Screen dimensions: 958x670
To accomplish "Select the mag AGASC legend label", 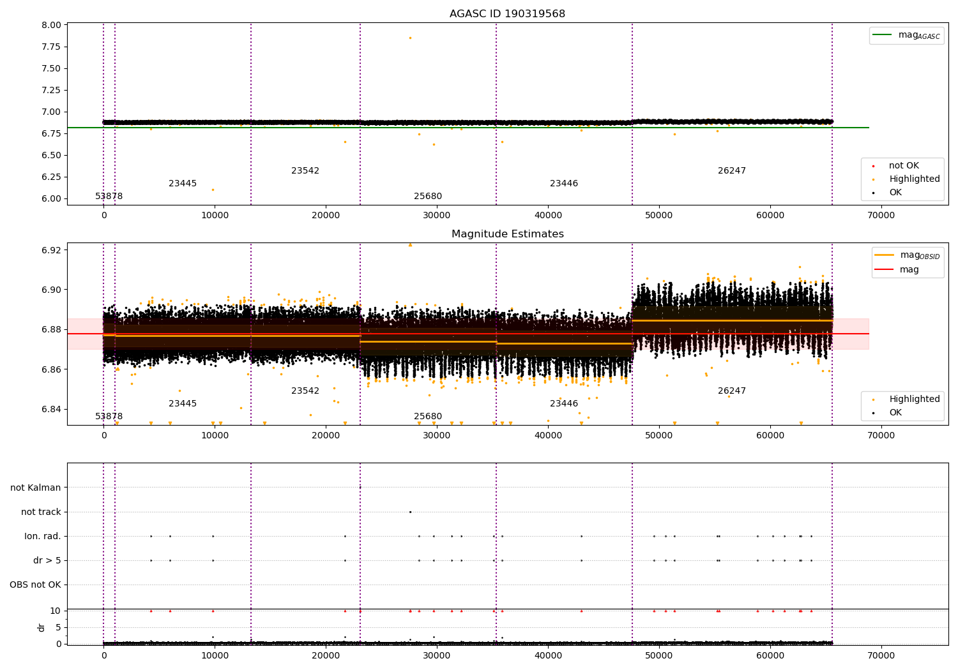I will 919,35.
